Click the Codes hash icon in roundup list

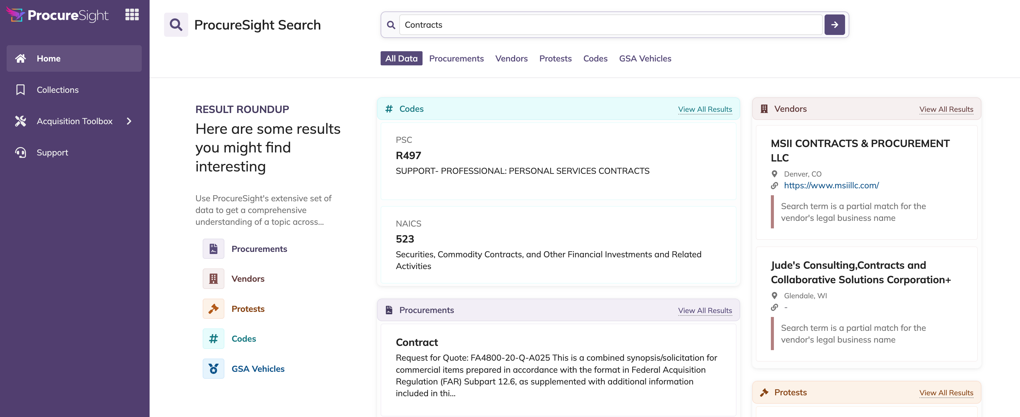[x=214, y=339]
